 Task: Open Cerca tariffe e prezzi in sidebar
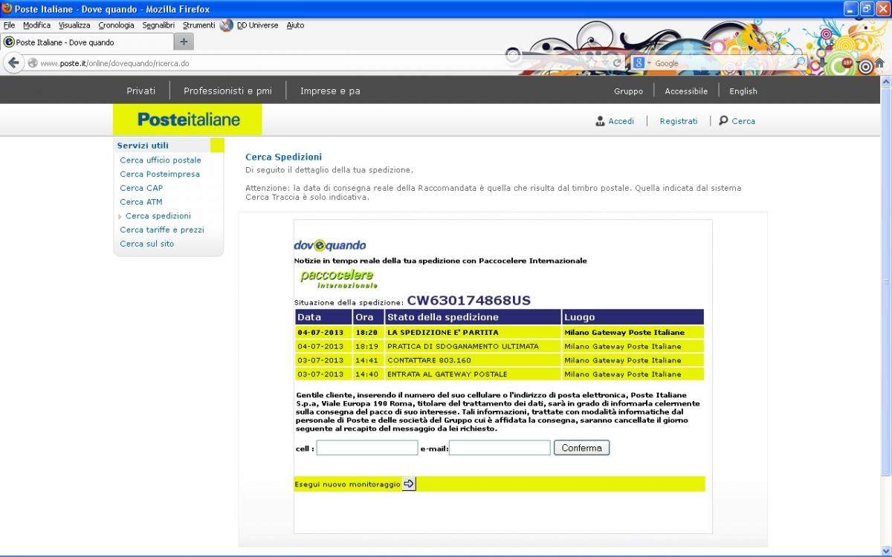click(x=162, y=230)
